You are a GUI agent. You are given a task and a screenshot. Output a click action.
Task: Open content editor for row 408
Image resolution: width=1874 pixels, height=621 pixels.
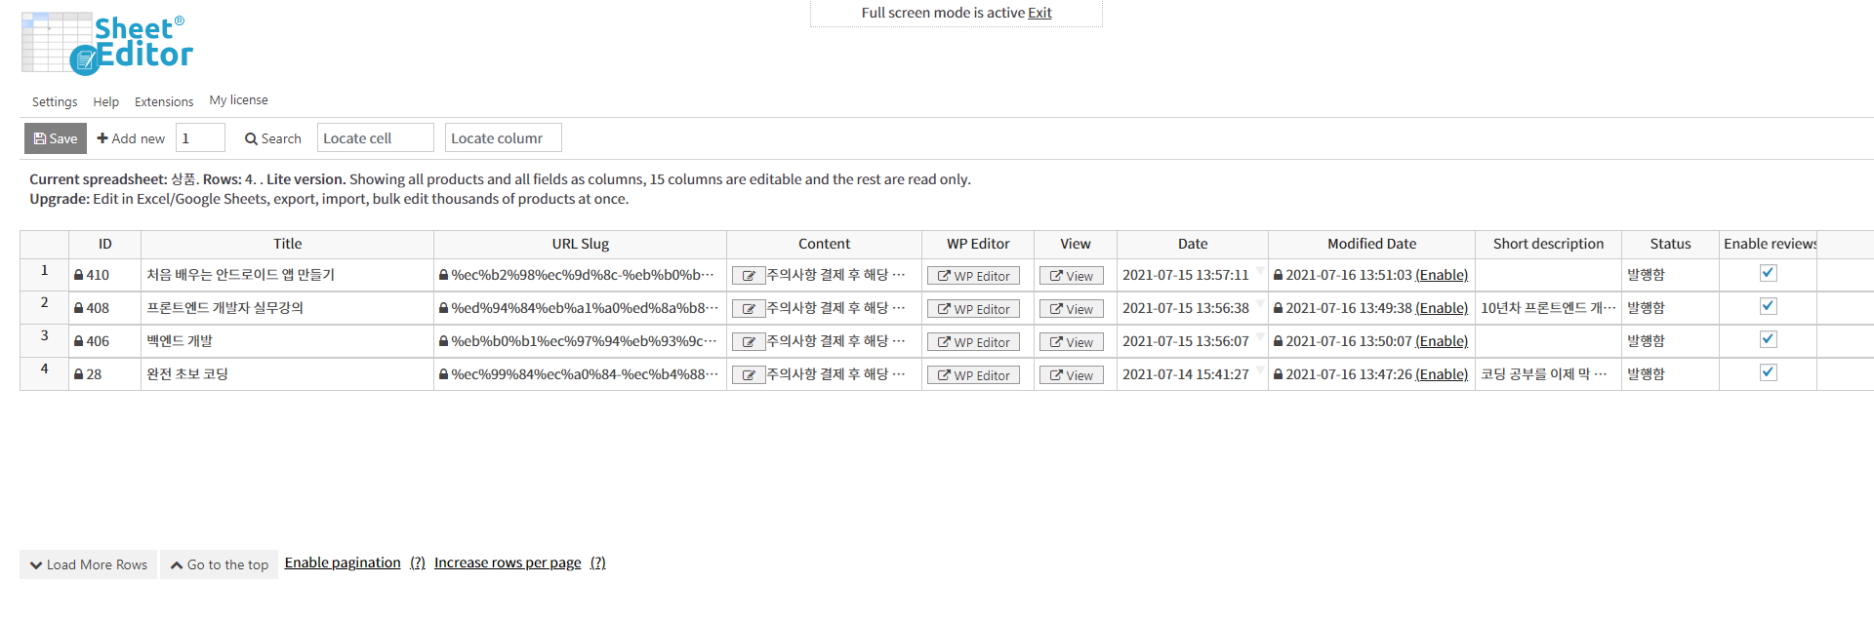(x=749, y=309)
